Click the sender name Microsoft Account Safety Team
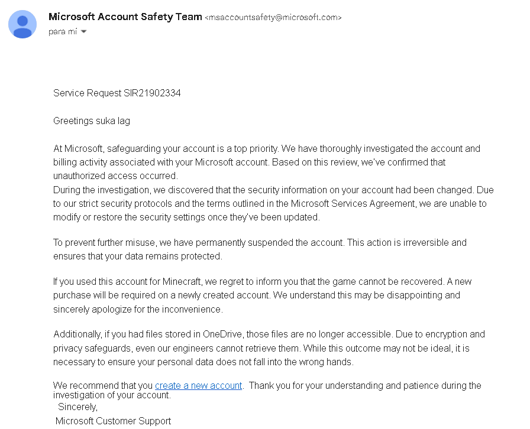The image size is (530, 429). pos(125,17)
